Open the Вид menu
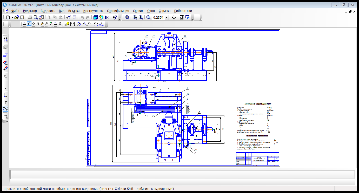Image resolution: width=359 pixels, height=193 pixels. tap(62, 11)
